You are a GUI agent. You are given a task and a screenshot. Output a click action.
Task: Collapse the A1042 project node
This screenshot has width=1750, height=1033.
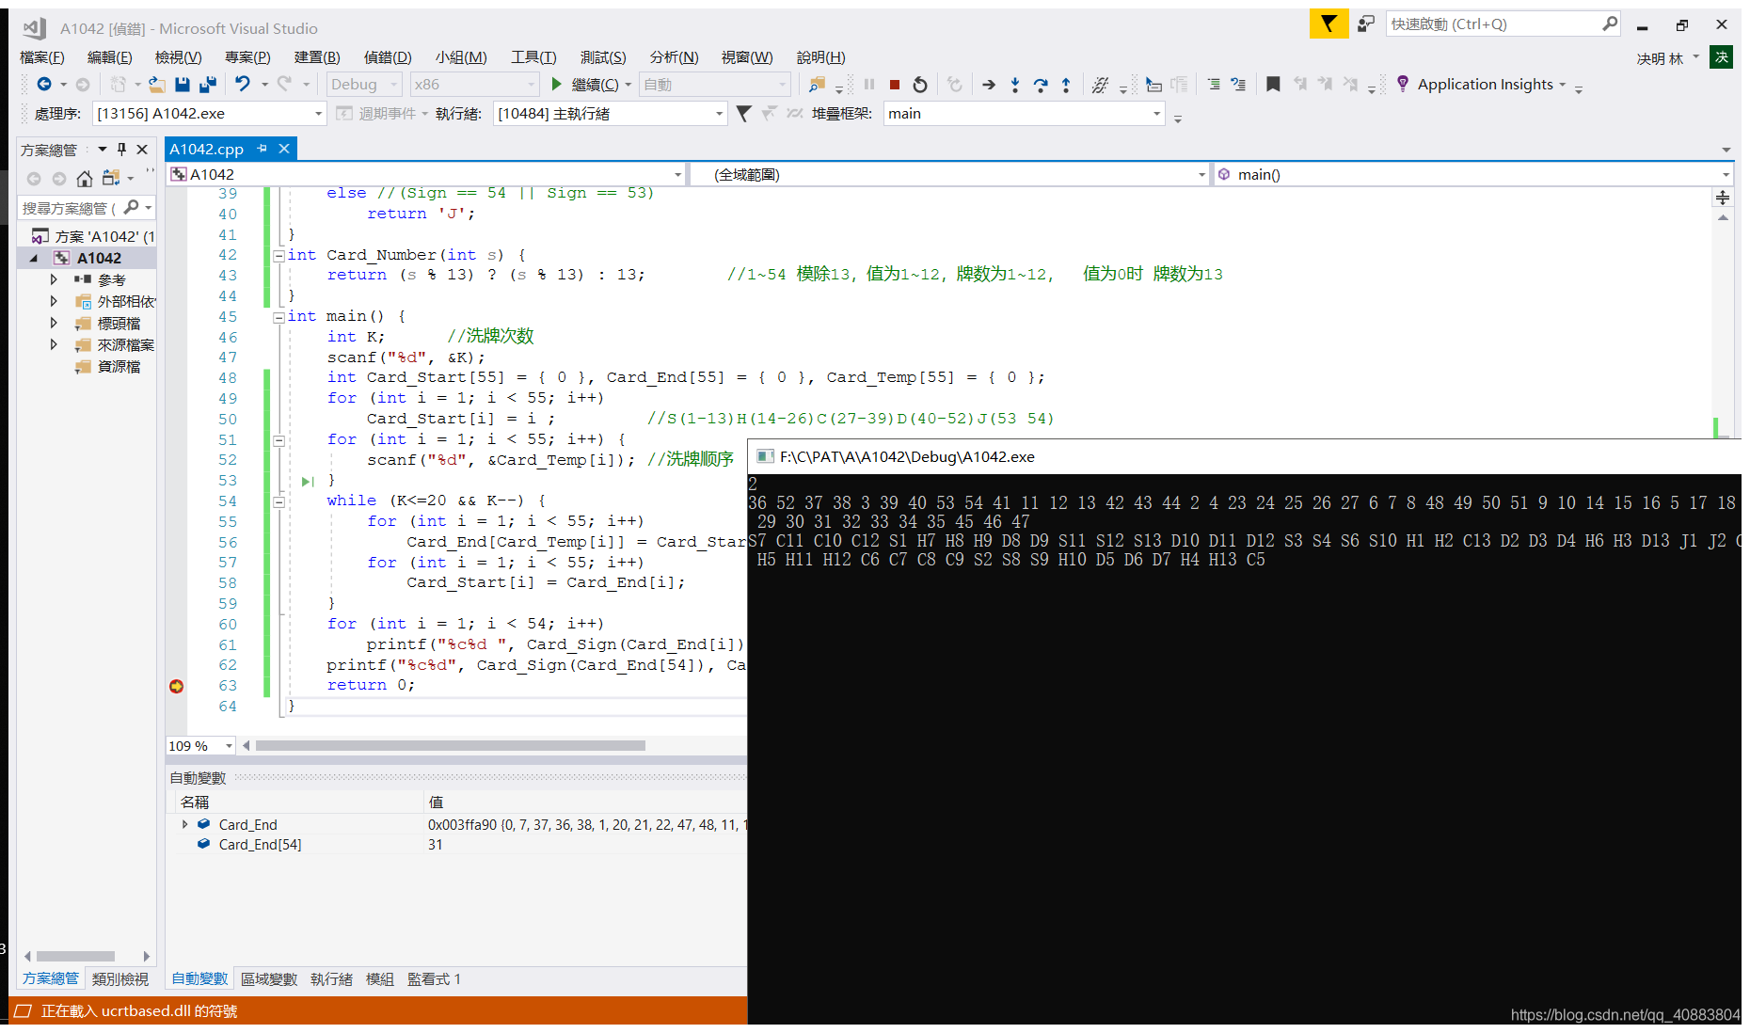(x=34, y=258)
